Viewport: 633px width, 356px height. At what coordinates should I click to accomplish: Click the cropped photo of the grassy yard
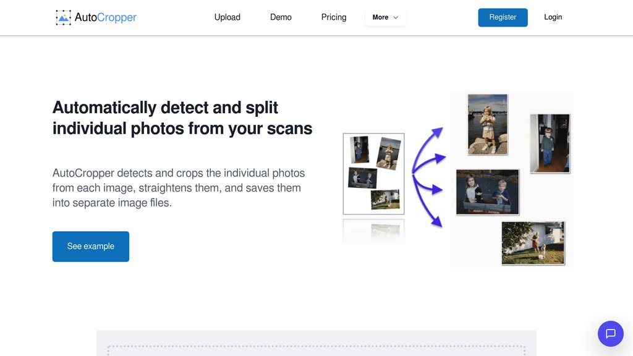533,243
